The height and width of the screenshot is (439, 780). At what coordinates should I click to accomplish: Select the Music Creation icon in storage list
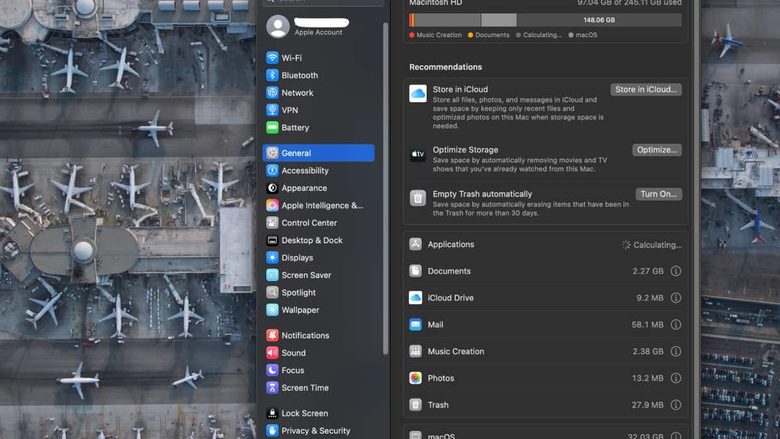[x=416, y=351]
